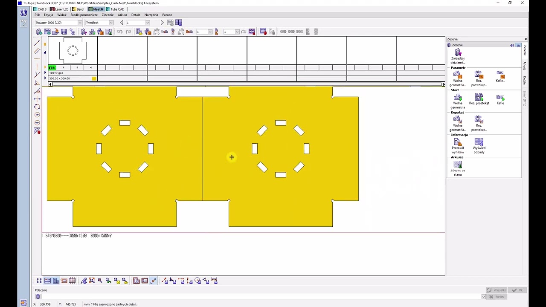This screenshot has width=546, height=307.
Task: Start Roz. prostokąt nesting
Action: [479, 99]
